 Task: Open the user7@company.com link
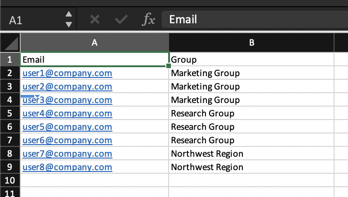[x=67, y=154]
